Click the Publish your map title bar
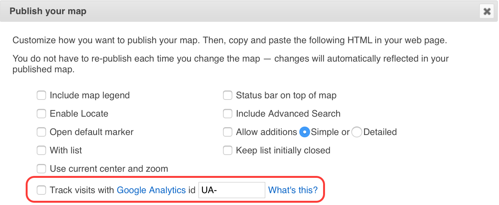This screenshot has width=499, height=205. [x=230, y=11]
